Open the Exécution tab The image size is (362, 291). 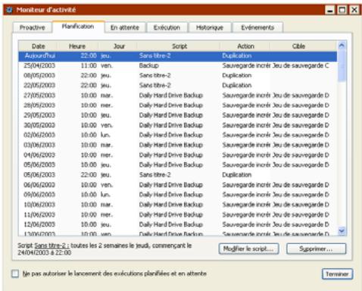(167, 27)
